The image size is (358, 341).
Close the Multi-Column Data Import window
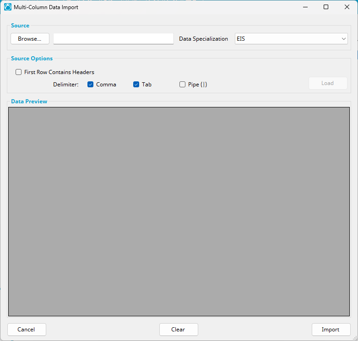347,7
